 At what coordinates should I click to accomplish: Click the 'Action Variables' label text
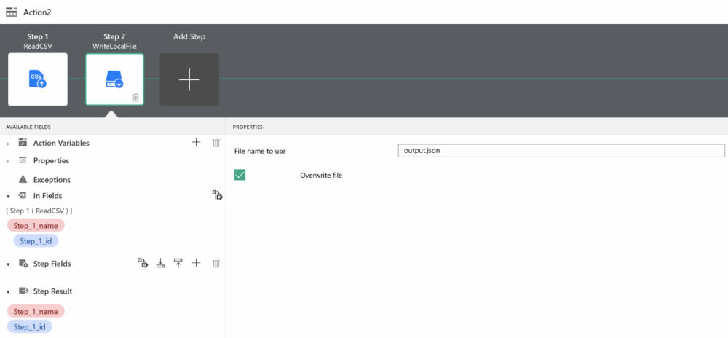(61, 143)
